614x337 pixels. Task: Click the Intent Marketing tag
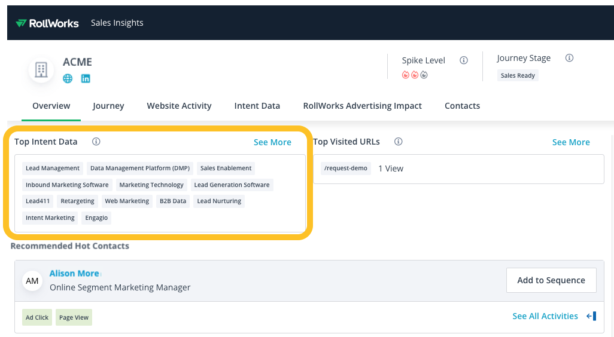tap(50, 217)
